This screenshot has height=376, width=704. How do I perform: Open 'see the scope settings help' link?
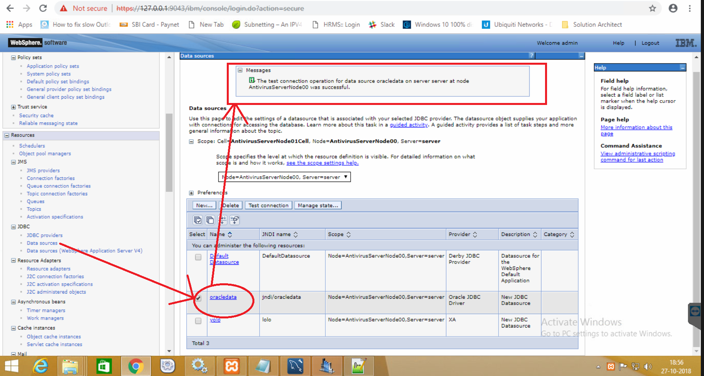coord(323,163)
